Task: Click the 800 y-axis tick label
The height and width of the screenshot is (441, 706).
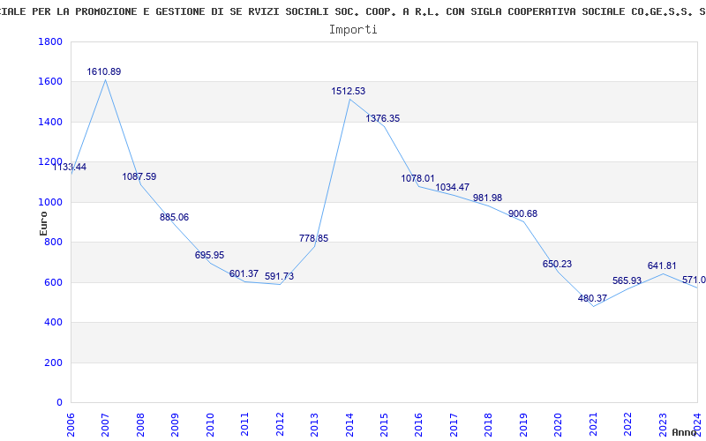Action: pos(53,243)
